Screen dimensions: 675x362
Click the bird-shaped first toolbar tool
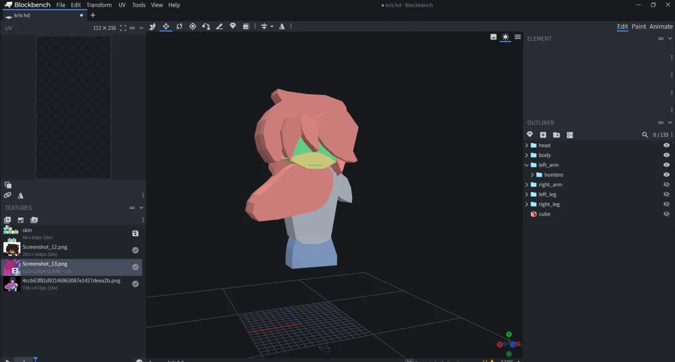152,26
